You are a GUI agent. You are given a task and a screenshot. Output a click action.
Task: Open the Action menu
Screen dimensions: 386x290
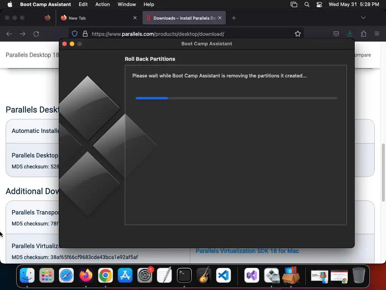coord(103,4)
